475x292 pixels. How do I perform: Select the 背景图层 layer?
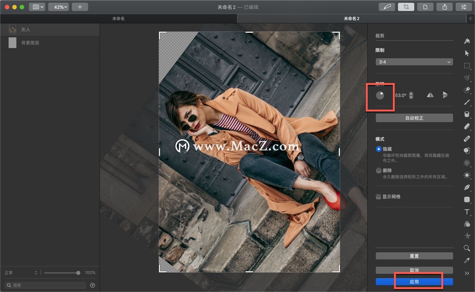[x=50, y=42]
